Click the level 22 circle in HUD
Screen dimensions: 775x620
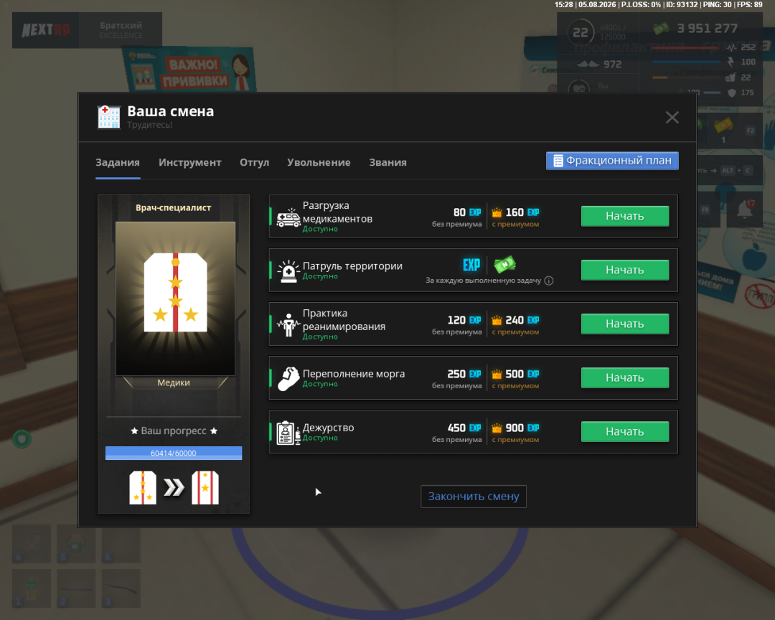click(x=581, y=32)
